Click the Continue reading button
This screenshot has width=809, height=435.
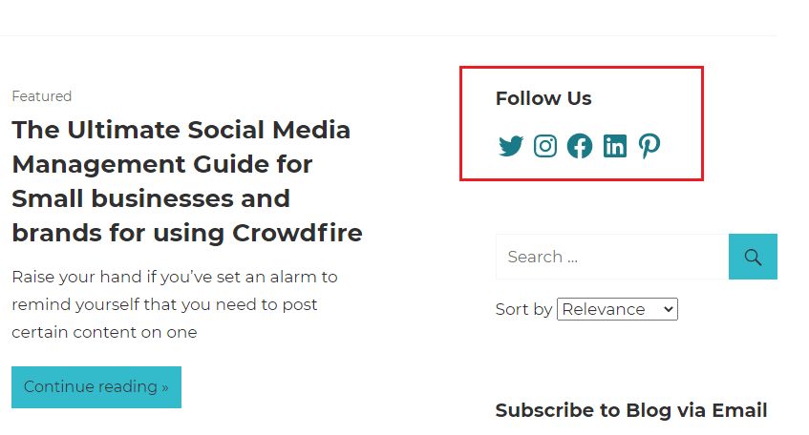tap(96, 387)
